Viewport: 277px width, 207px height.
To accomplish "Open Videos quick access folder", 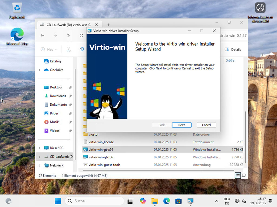I will pos(55,131).
